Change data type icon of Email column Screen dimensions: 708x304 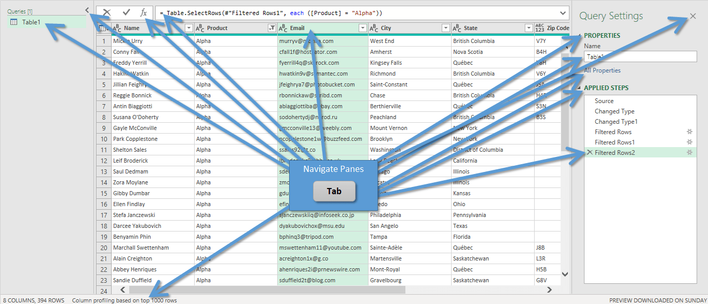tap(283, 28)
